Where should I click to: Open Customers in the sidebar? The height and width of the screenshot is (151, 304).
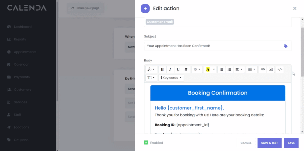pos(23,90)
